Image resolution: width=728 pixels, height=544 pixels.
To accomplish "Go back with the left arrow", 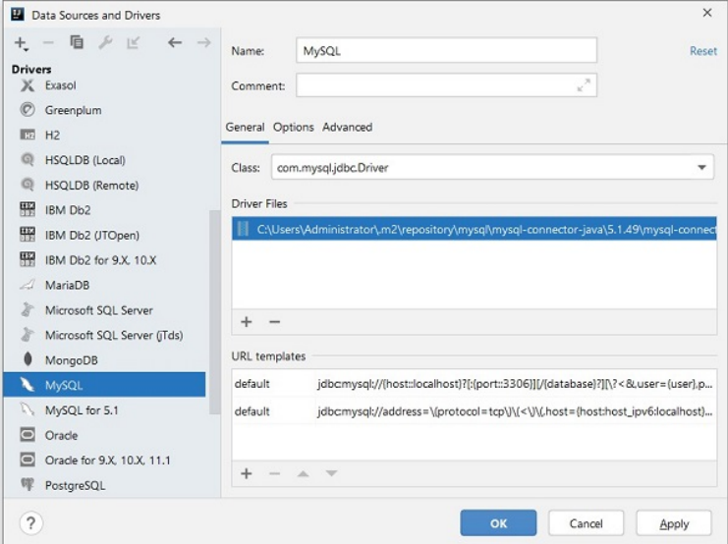I will (x=175, y=42).
